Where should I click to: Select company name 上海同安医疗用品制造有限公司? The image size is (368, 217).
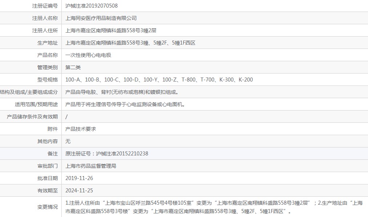[101, 18]
